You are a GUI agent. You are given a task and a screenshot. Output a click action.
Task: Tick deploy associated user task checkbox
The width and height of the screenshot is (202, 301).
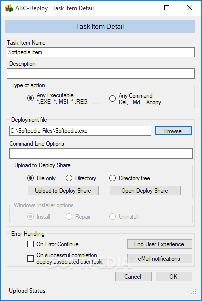tap(30, 258)
